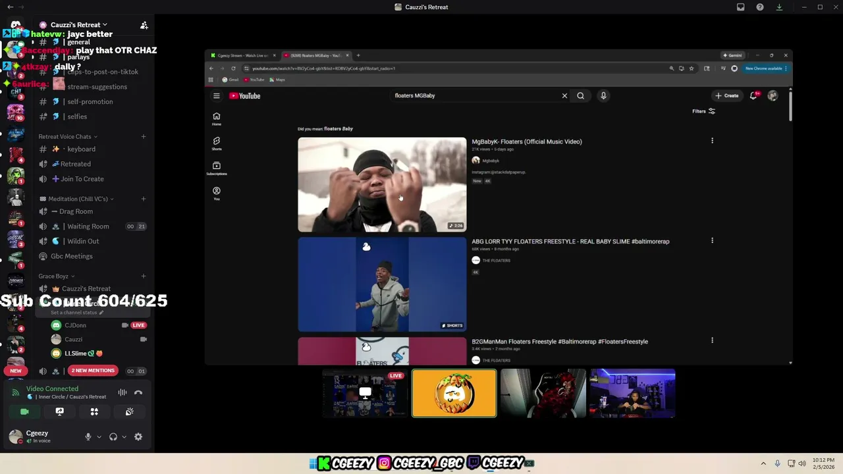Open the selfies channel

click(76, 117)
